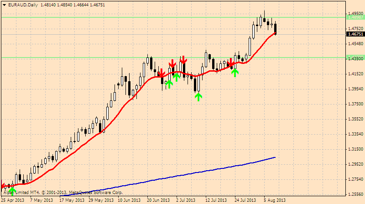Click the 2 Jul 2013 date label
Viewport: 365px width, 204px height.
pos(186,200)
